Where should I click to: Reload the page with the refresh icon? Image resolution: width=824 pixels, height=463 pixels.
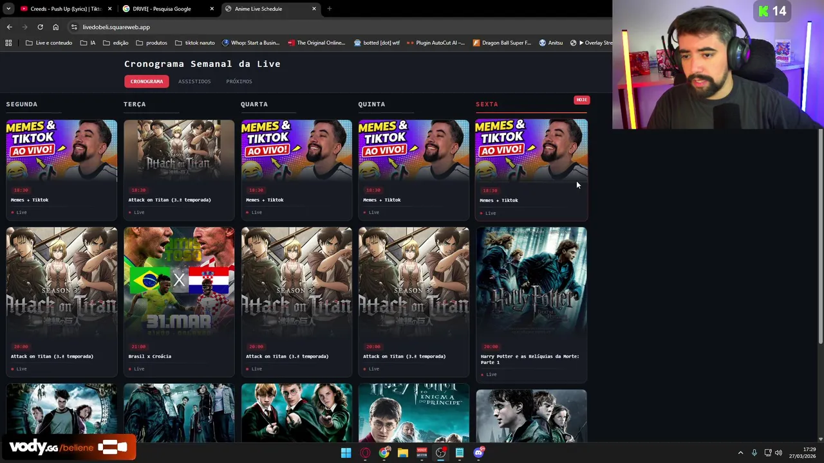click(40, 27)
